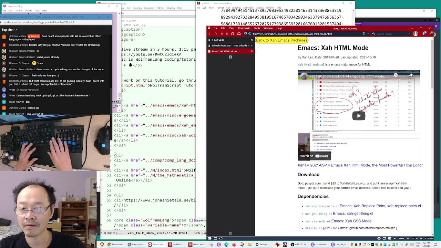Open chat options three-dot menu
This screenshot has width=441, height=248.
pyautogui.click(x=107, y=30)
